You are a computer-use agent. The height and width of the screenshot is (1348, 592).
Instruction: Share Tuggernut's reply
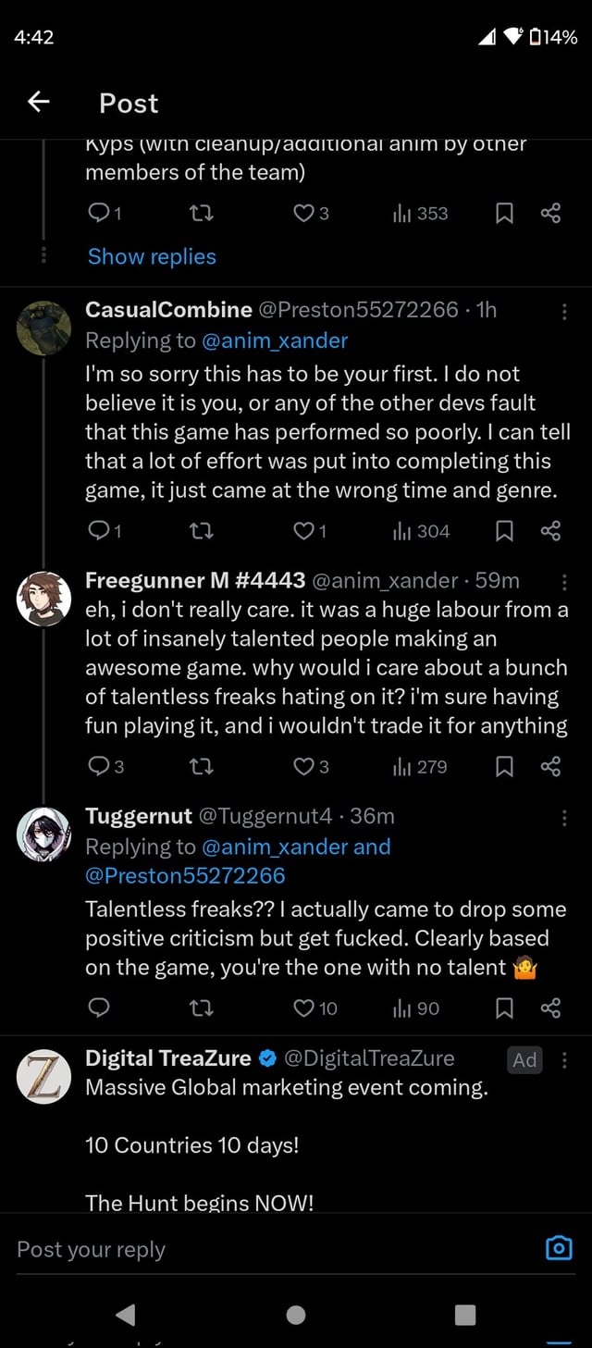pyautogui.click(x=550, y=1008)
